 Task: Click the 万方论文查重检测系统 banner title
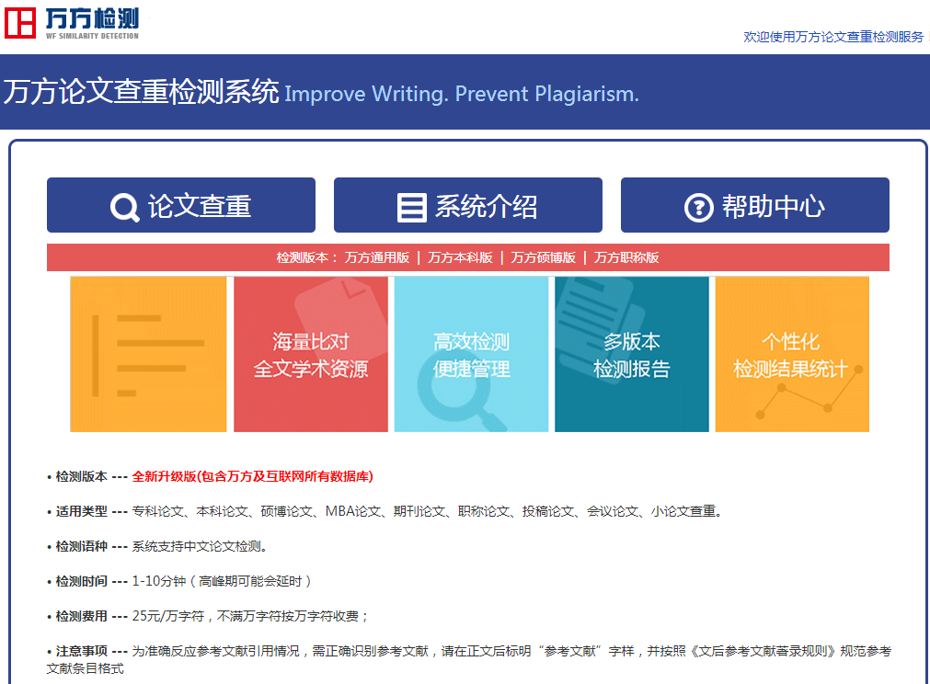141,92
